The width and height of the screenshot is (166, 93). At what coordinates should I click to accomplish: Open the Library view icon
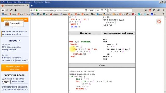coord(146,10)
